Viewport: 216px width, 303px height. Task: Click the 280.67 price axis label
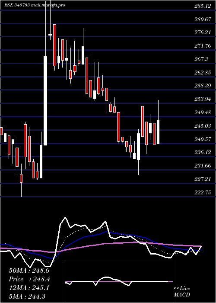tap(203, 19)
